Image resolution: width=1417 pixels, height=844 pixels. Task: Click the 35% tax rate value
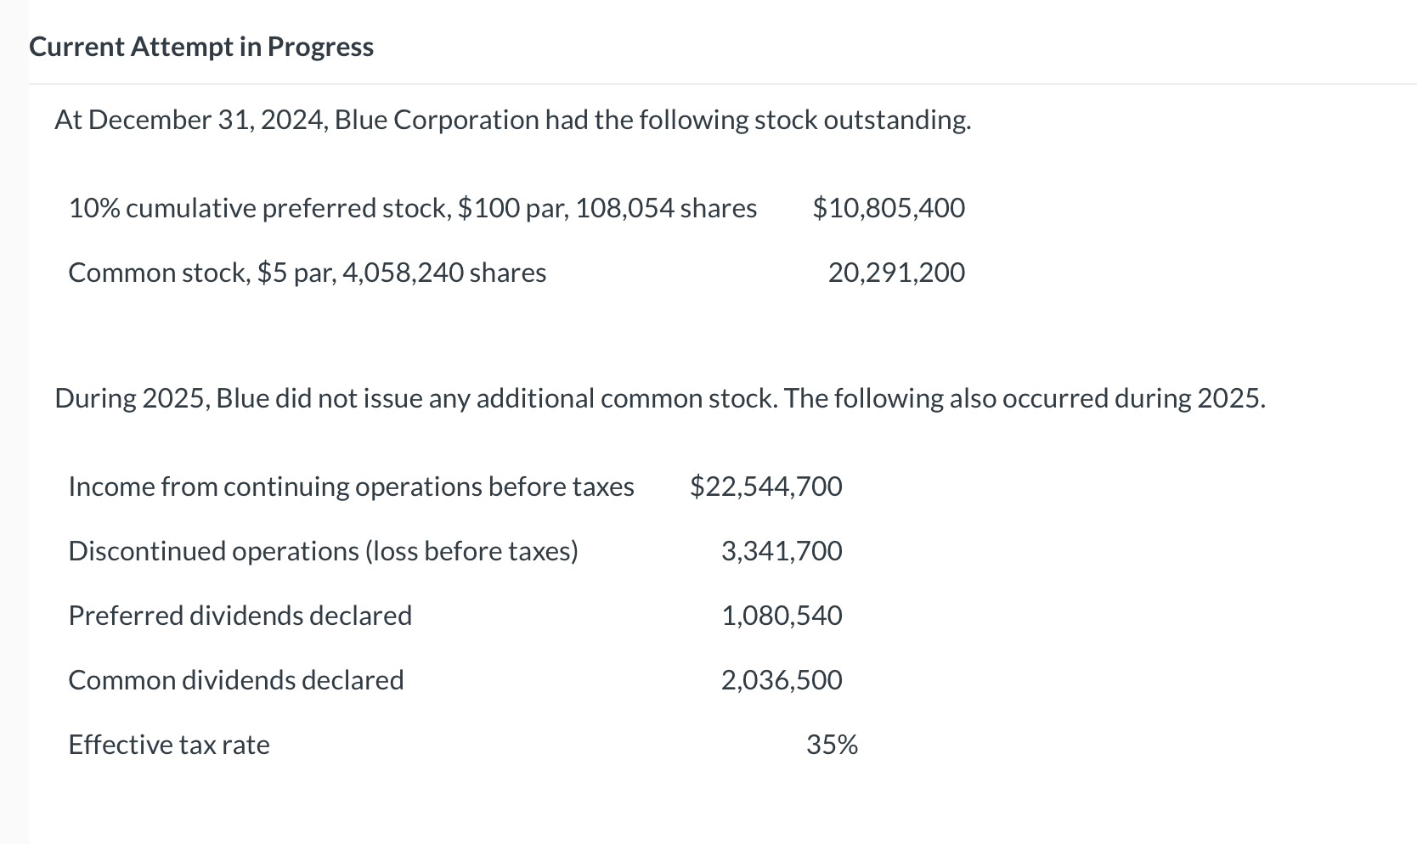tap(832, 745)
